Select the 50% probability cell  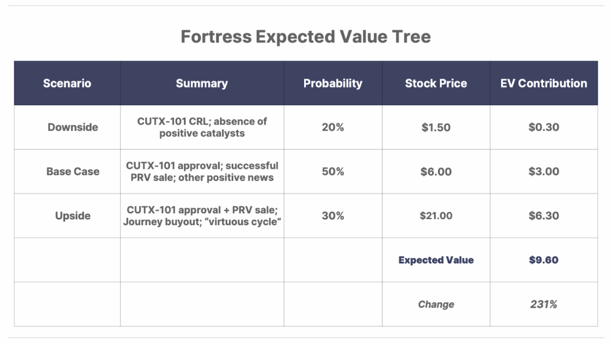[x=333, y=171]
